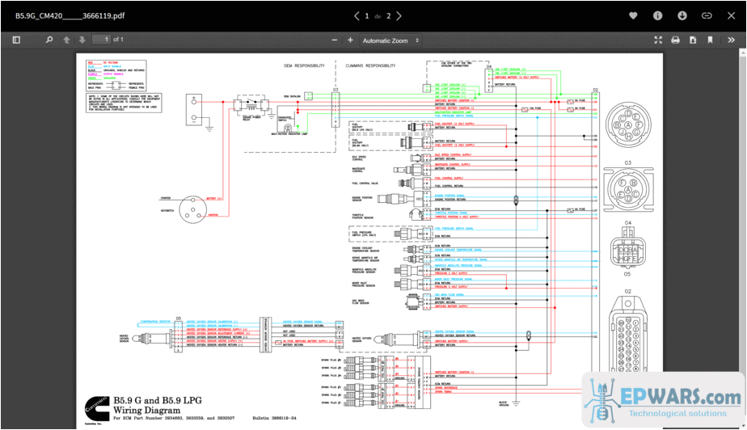Favorite the file with heart icon
The image size is (747, 430).
click(633, 15)
